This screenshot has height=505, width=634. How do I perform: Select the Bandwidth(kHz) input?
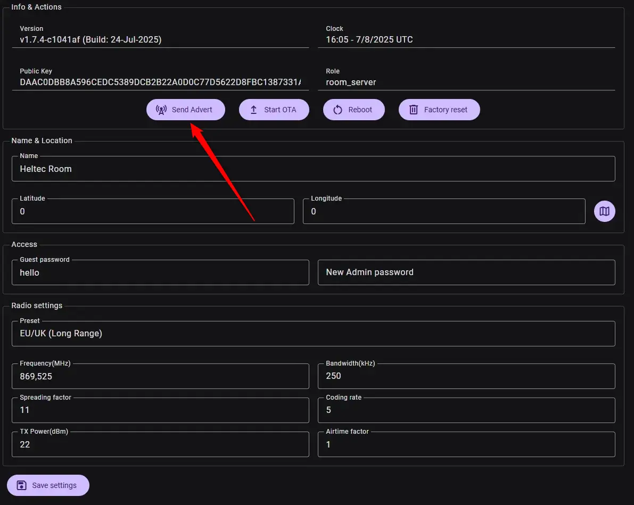click(x=466, y=376)
